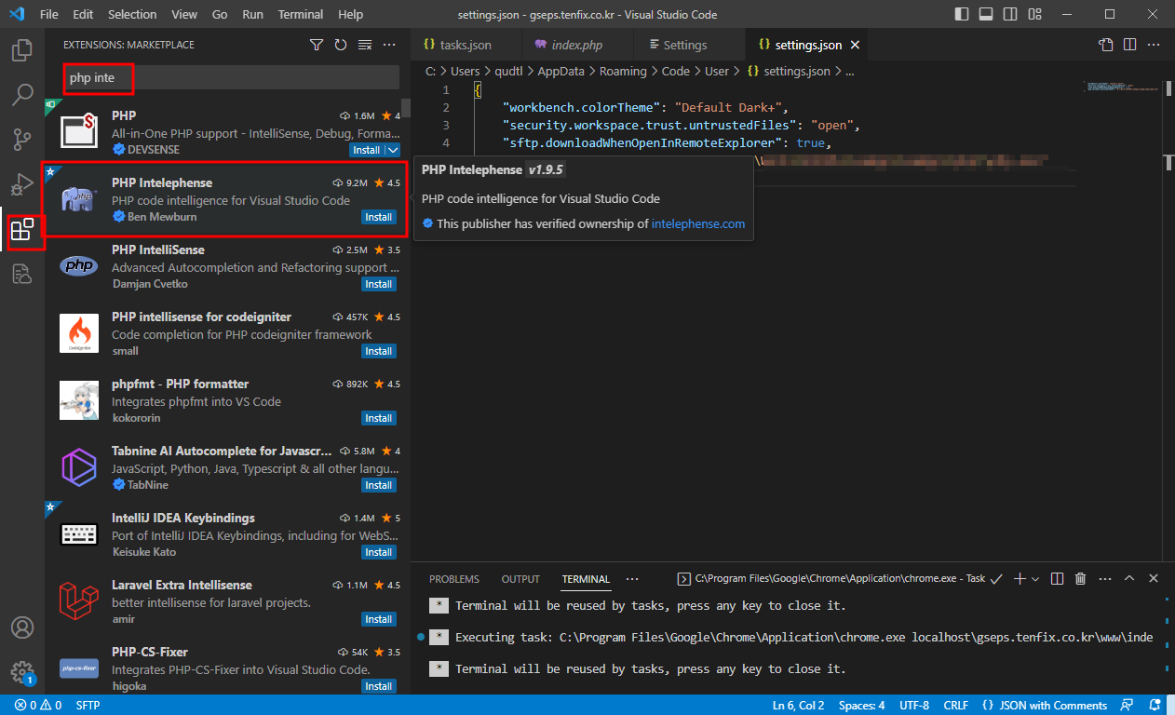Close the terminal panel

[x=1154, y=578]
